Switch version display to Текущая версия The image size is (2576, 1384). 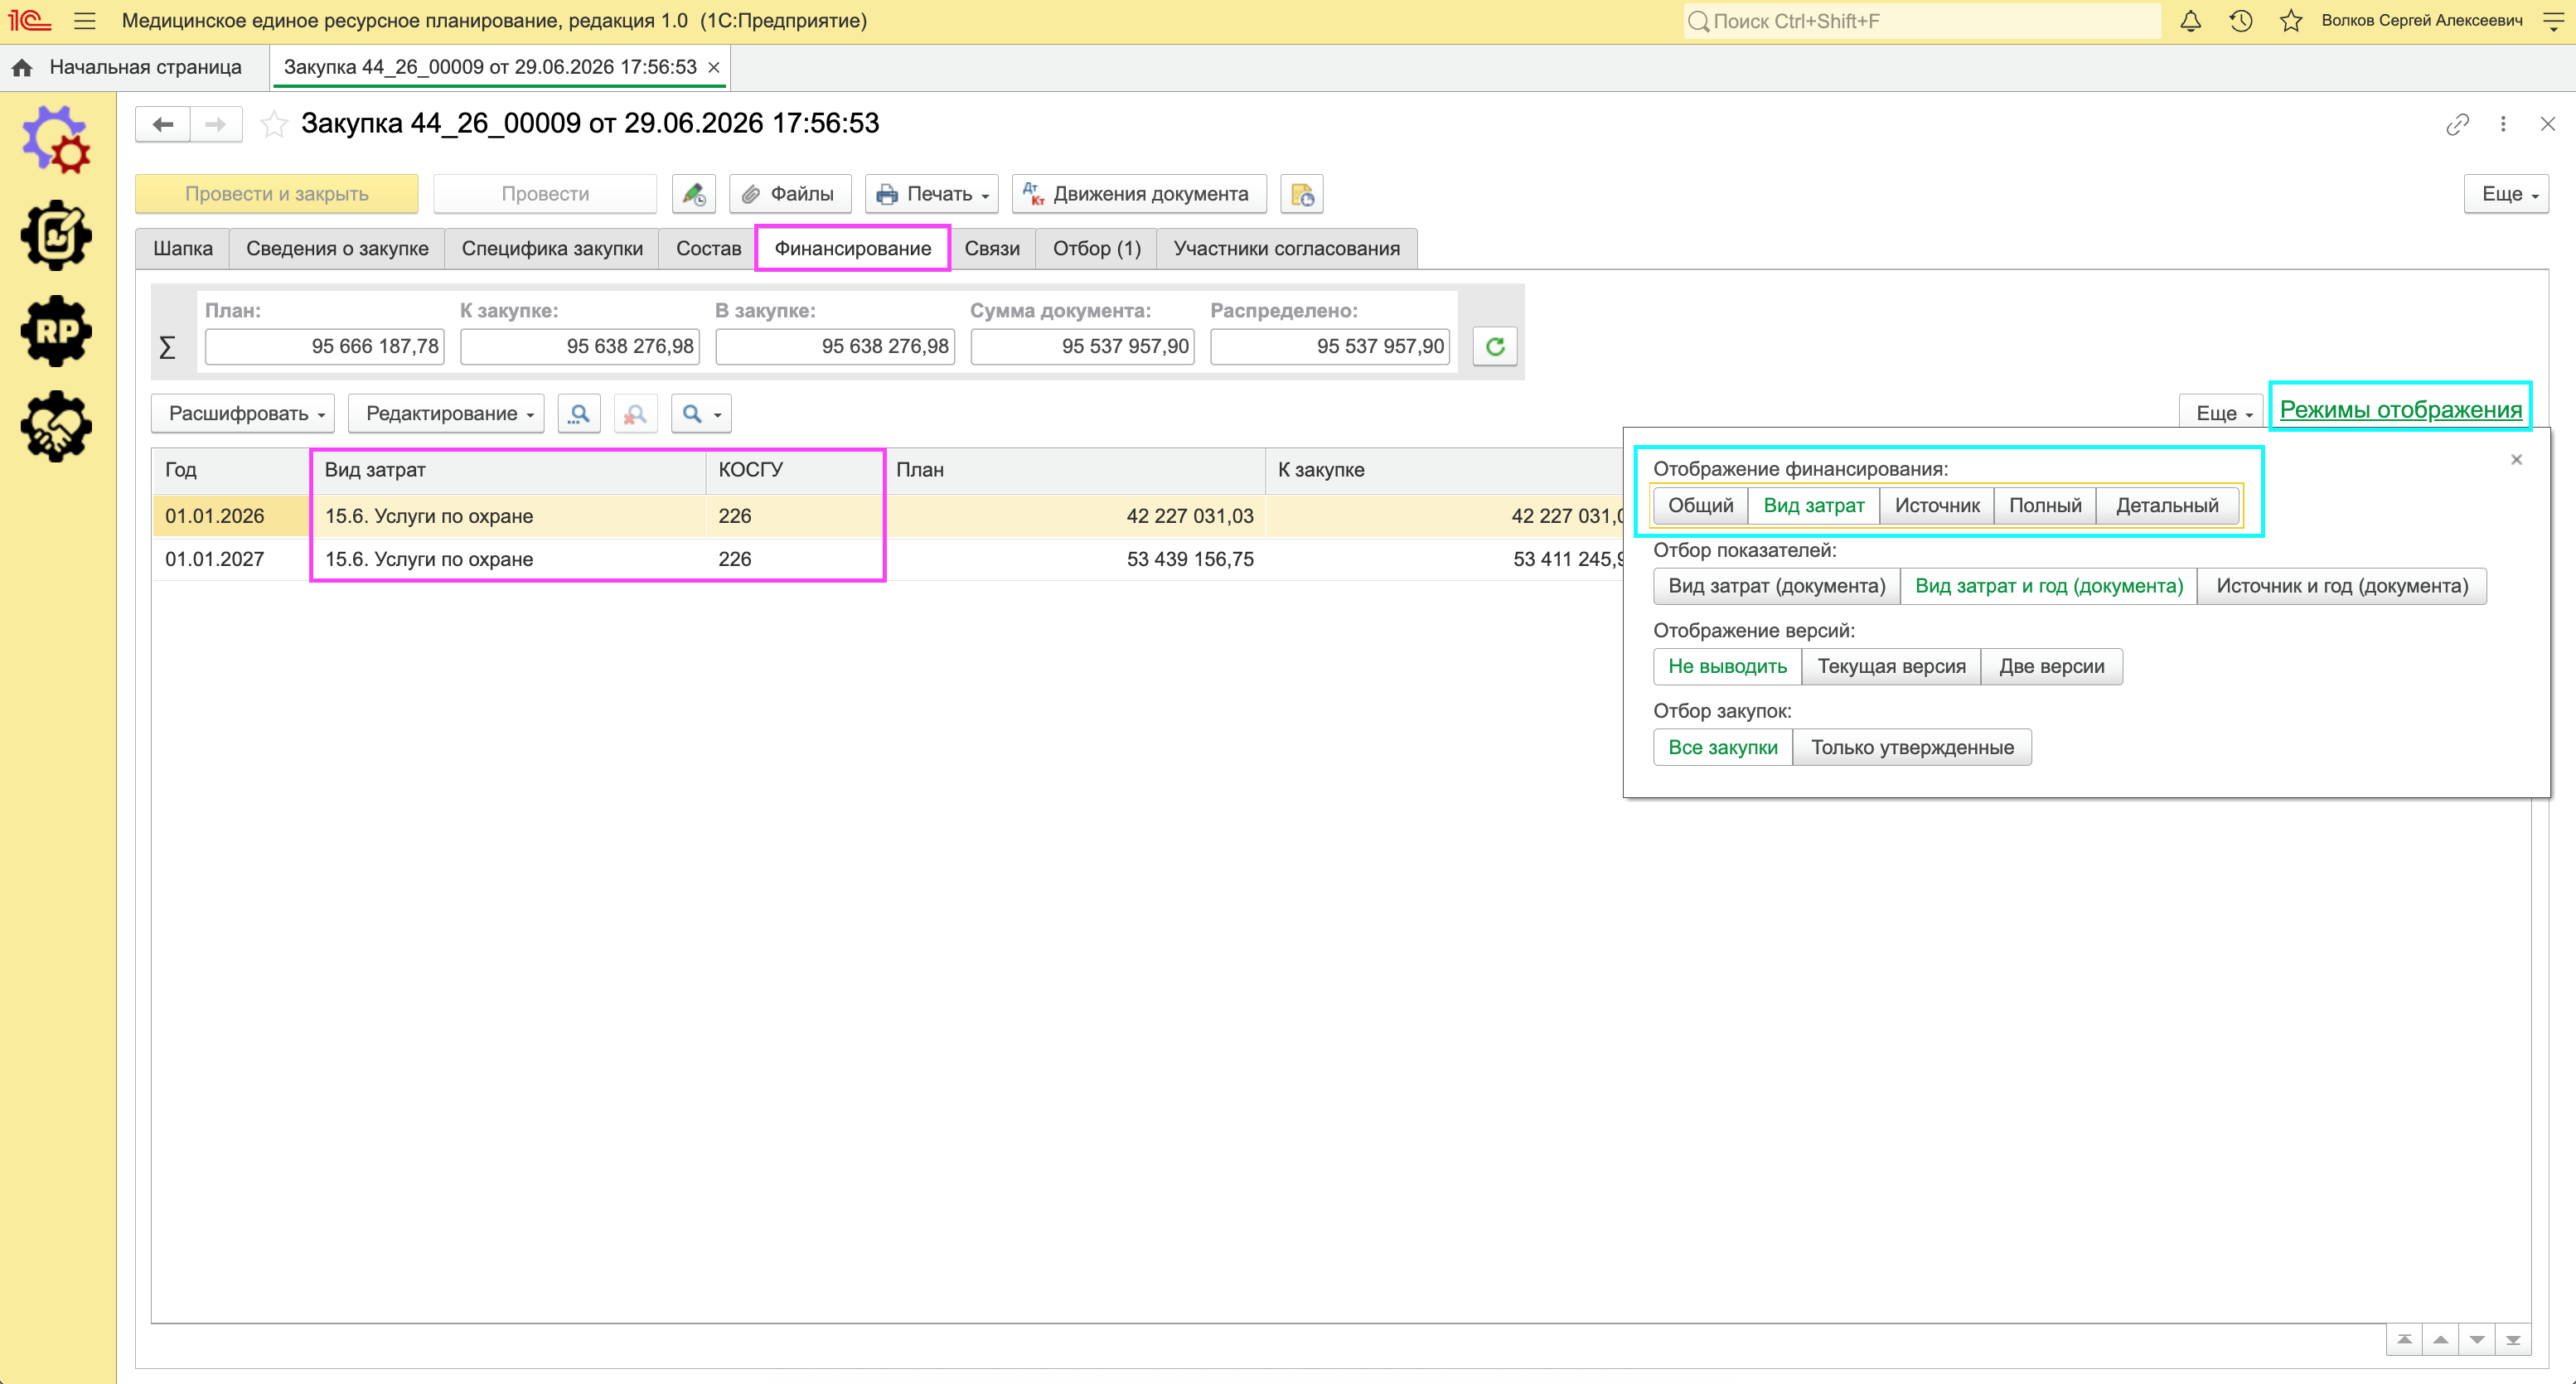1891,667
